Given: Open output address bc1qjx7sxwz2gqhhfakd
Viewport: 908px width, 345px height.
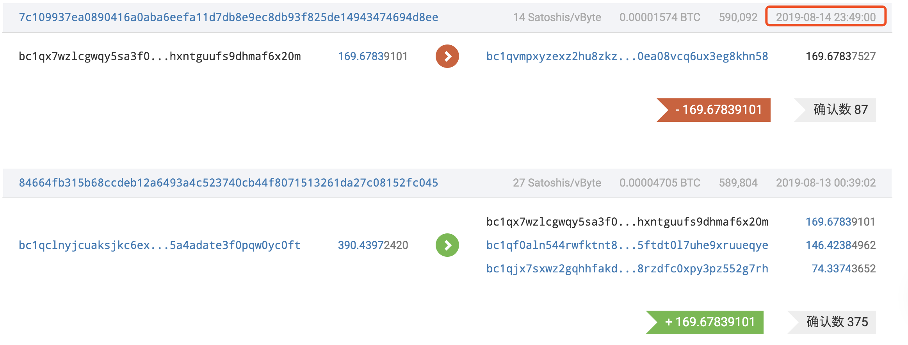Looking at the screenshot, I should point(627,269).
